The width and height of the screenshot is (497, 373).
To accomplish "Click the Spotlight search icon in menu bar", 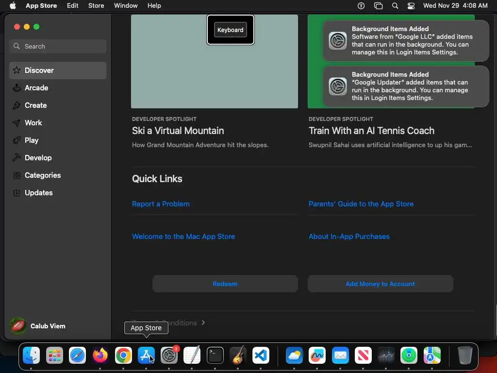I will coord(395,5).
